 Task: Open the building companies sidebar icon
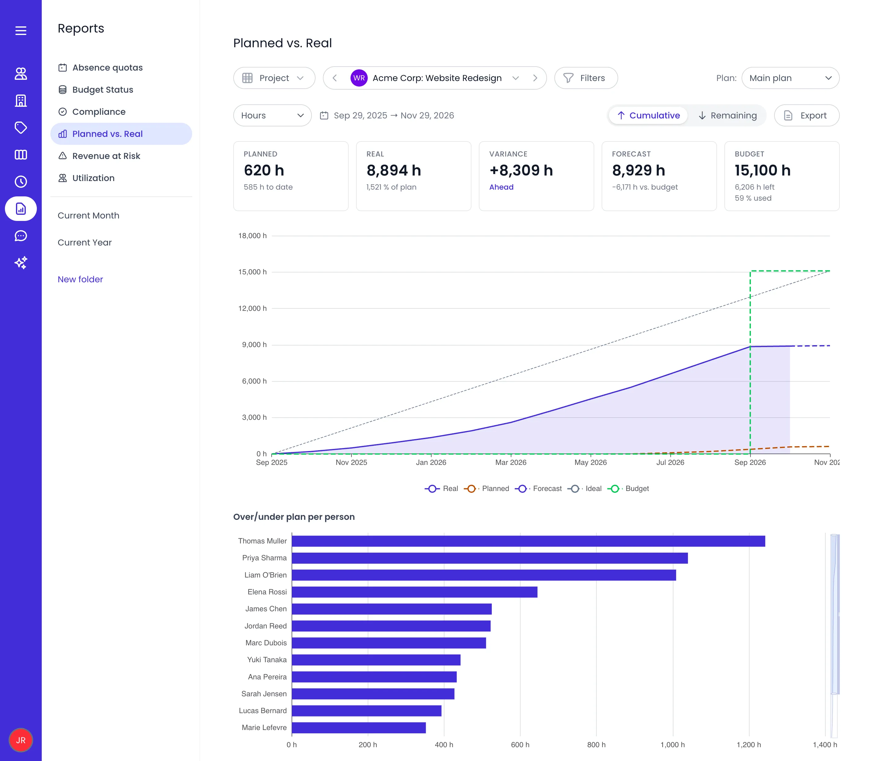point(21,101)
